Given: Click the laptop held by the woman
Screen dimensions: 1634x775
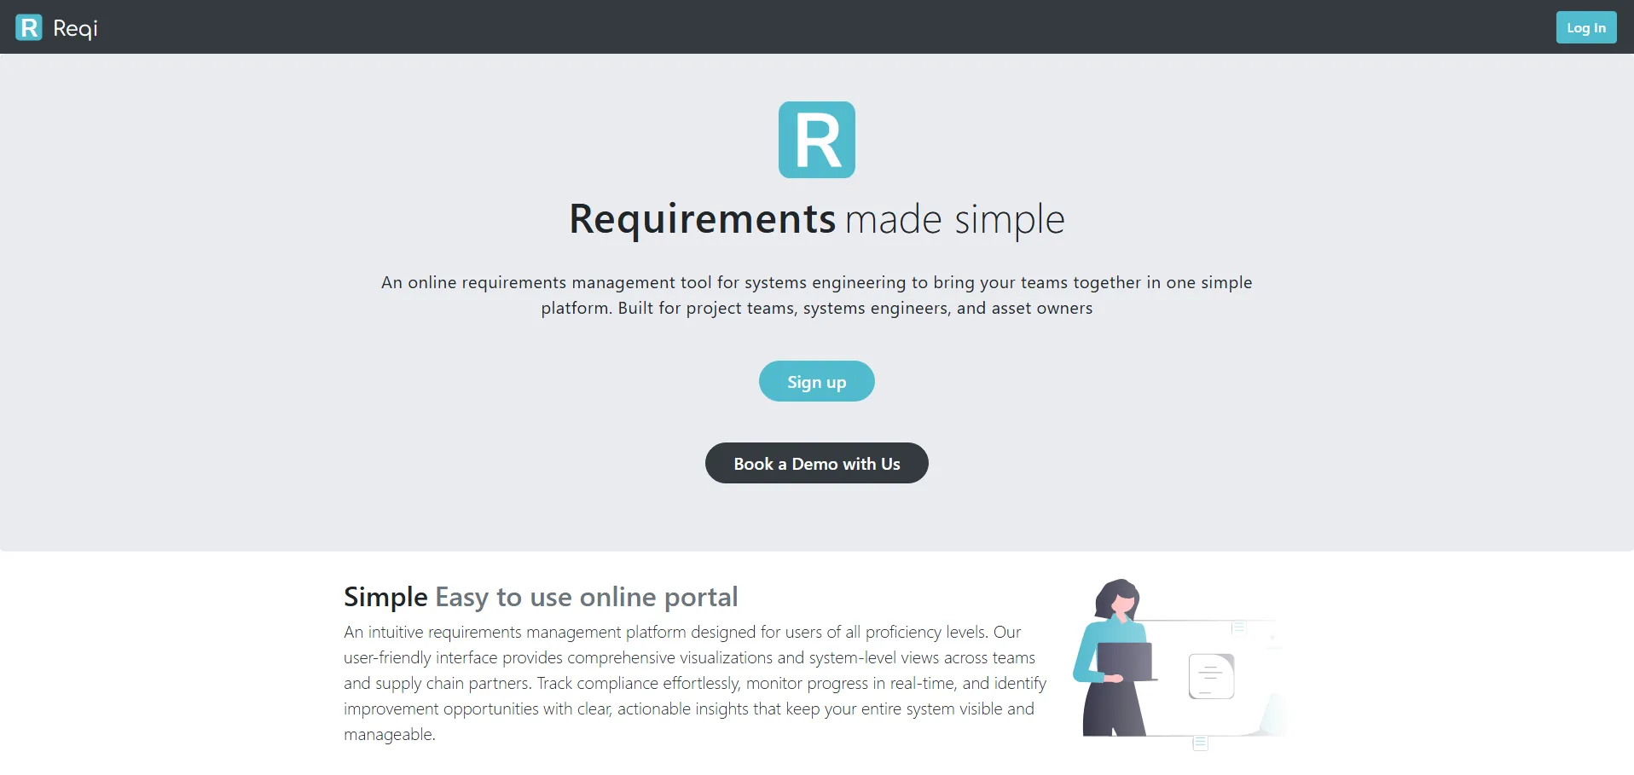Looking at the screenshot, I should point(1124,661).
